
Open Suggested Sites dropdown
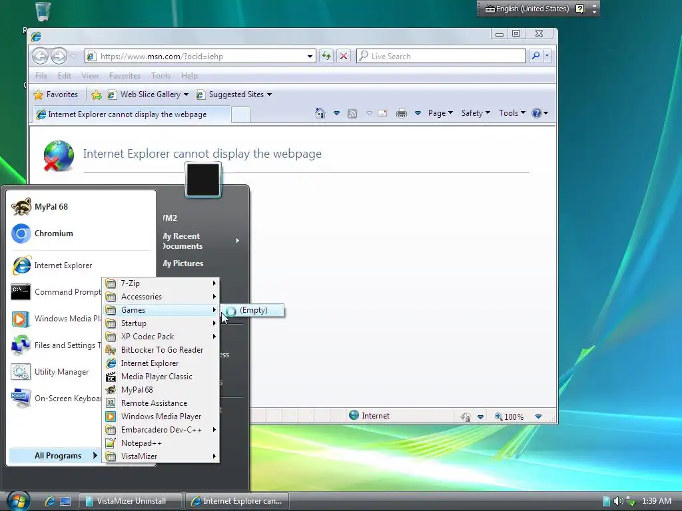coord(234,94)
